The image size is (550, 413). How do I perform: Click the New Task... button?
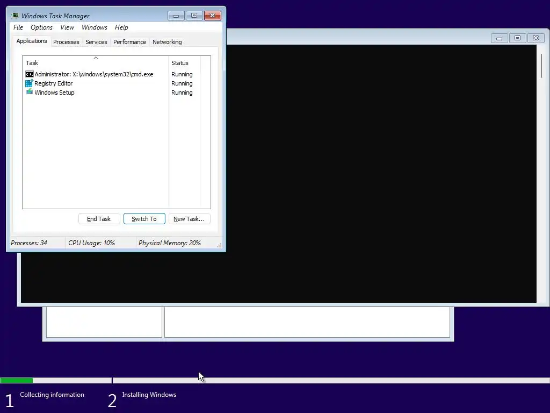point(189,219)
